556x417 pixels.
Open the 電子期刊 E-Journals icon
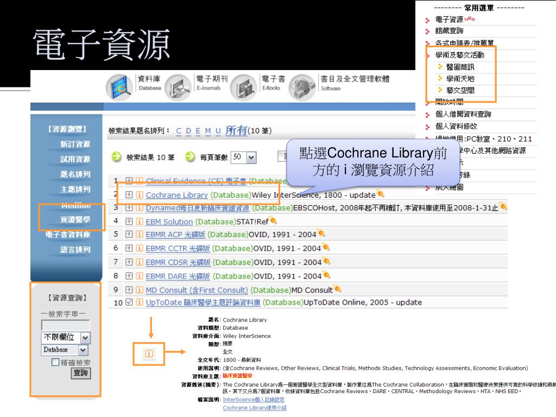point(178,87)
